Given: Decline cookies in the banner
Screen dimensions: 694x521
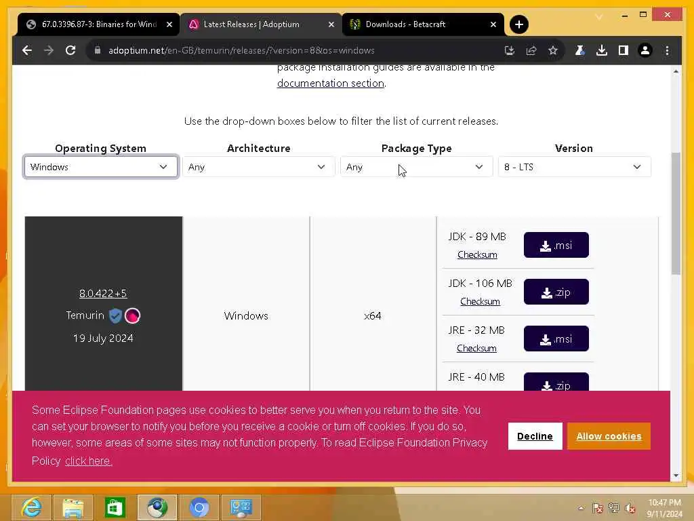Looking at the screenshot, I should click(535, 436).
